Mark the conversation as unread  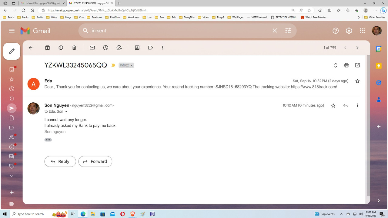coord(92,48)
